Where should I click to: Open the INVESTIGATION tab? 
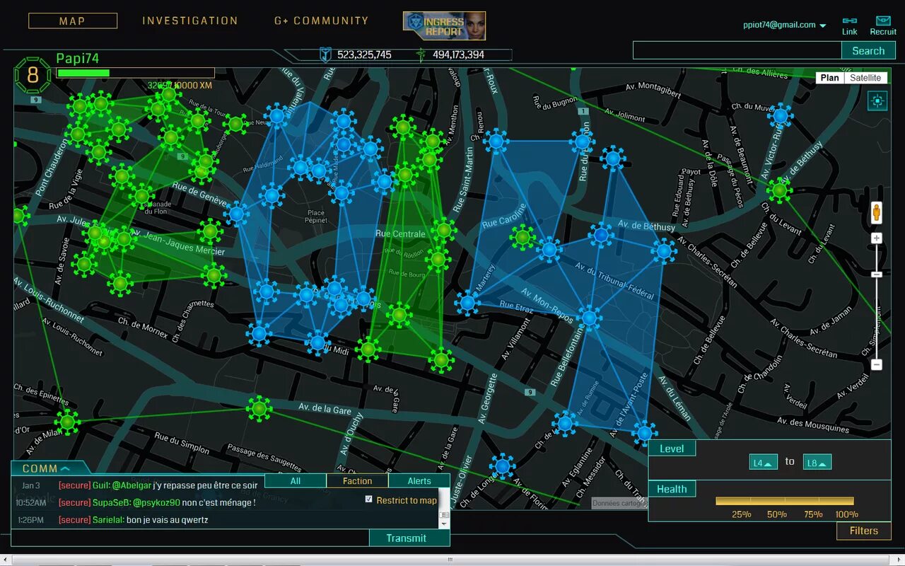190,21
